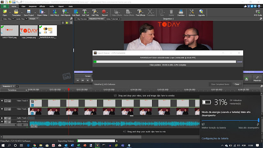Click the speaker icon on Audio Track 2 clip
263x148 pixels.
[36, 126]
